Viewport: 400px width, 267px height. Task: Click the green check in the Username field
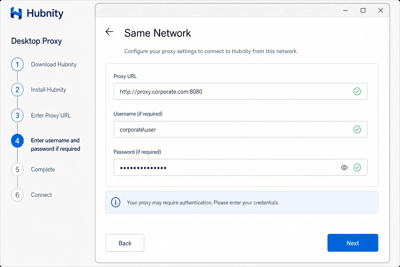(357, 129)
